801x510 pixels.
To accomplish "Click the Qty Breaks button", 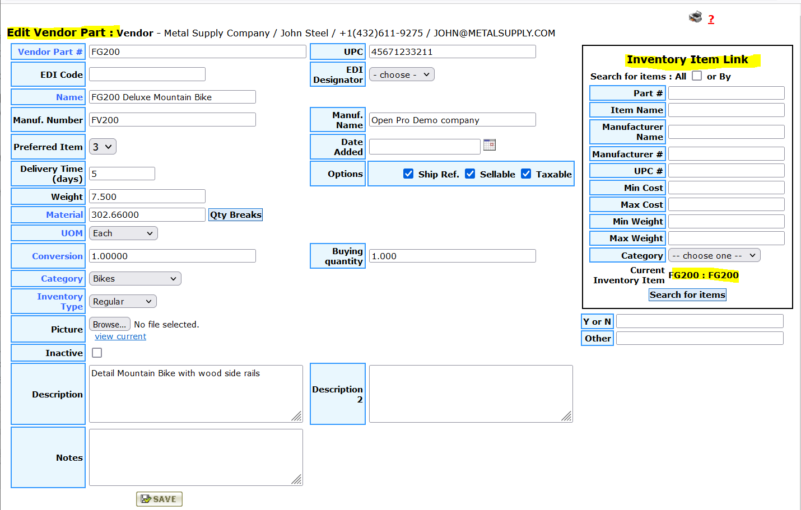I will coord(235,215).
